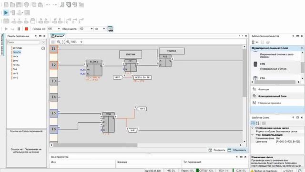Click the I1 input terminal
This screenshot has height=172, width=305.
tap(54, 49)
